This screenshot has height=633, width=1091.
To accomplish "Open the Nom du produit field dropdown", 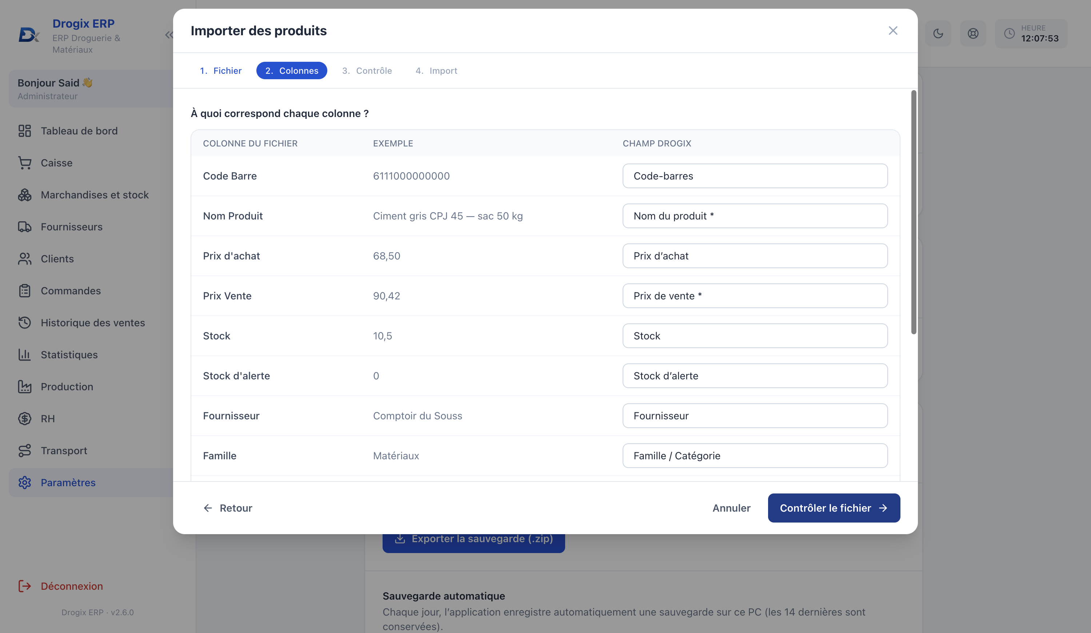I will click(x=755, y=216).
